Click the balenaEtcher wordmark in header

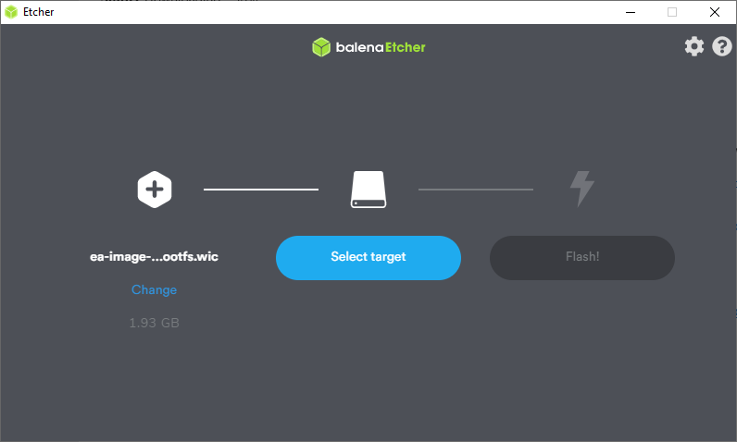click(380, 47)
